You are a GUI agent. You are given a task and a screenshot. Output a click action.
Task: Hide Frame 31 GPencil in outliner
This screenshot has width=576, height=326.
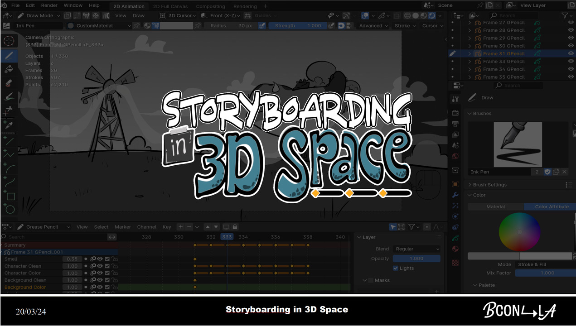[x=571, y=53]
